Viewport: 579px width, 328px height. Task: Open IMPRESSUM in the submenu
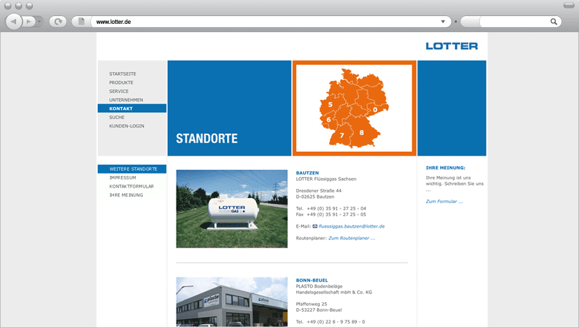[123, 178]
